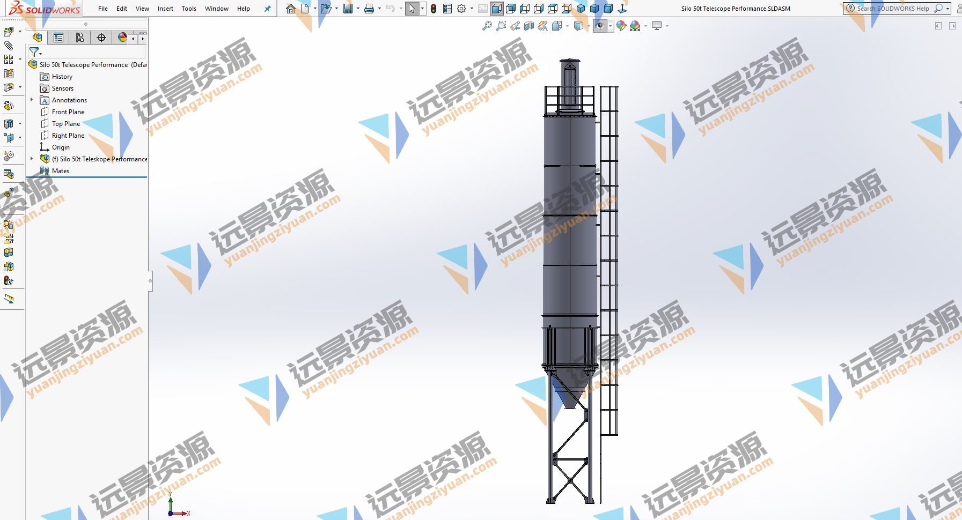This screenshot has width=962, height=520.
Task: Click the Bill of Materials icon
Action: (x=9, y=174)
